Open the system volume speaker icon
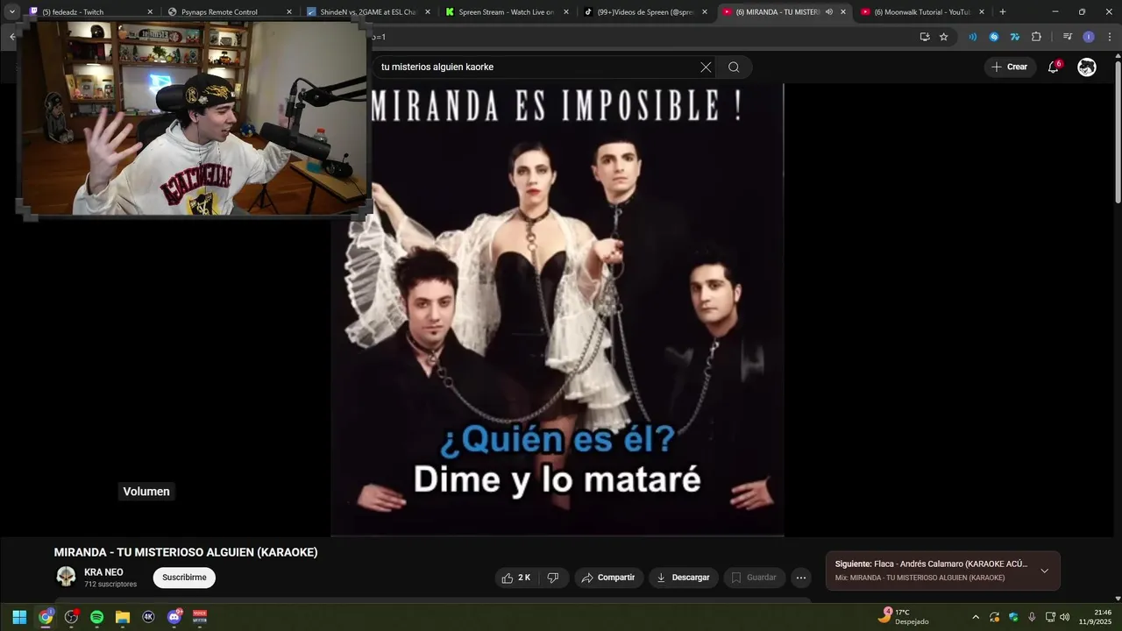This screenshot has height=631, width=1122. click(1064, 617)
